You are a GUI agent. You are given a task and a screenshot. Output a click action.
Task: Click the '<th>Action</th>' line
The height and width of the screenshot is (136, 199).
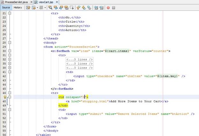pos(72,30)
